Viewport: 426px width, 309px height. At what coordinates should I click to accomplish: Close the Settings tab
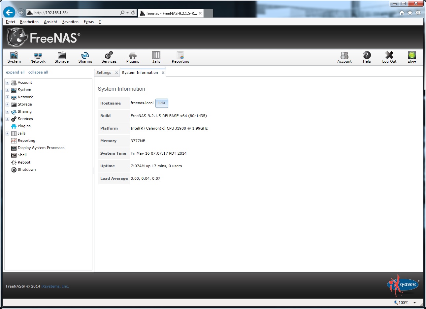[116, 73]
